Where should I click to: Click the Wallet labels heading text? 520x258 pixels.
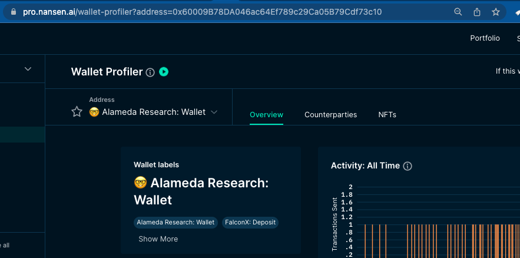pos(156,165)
